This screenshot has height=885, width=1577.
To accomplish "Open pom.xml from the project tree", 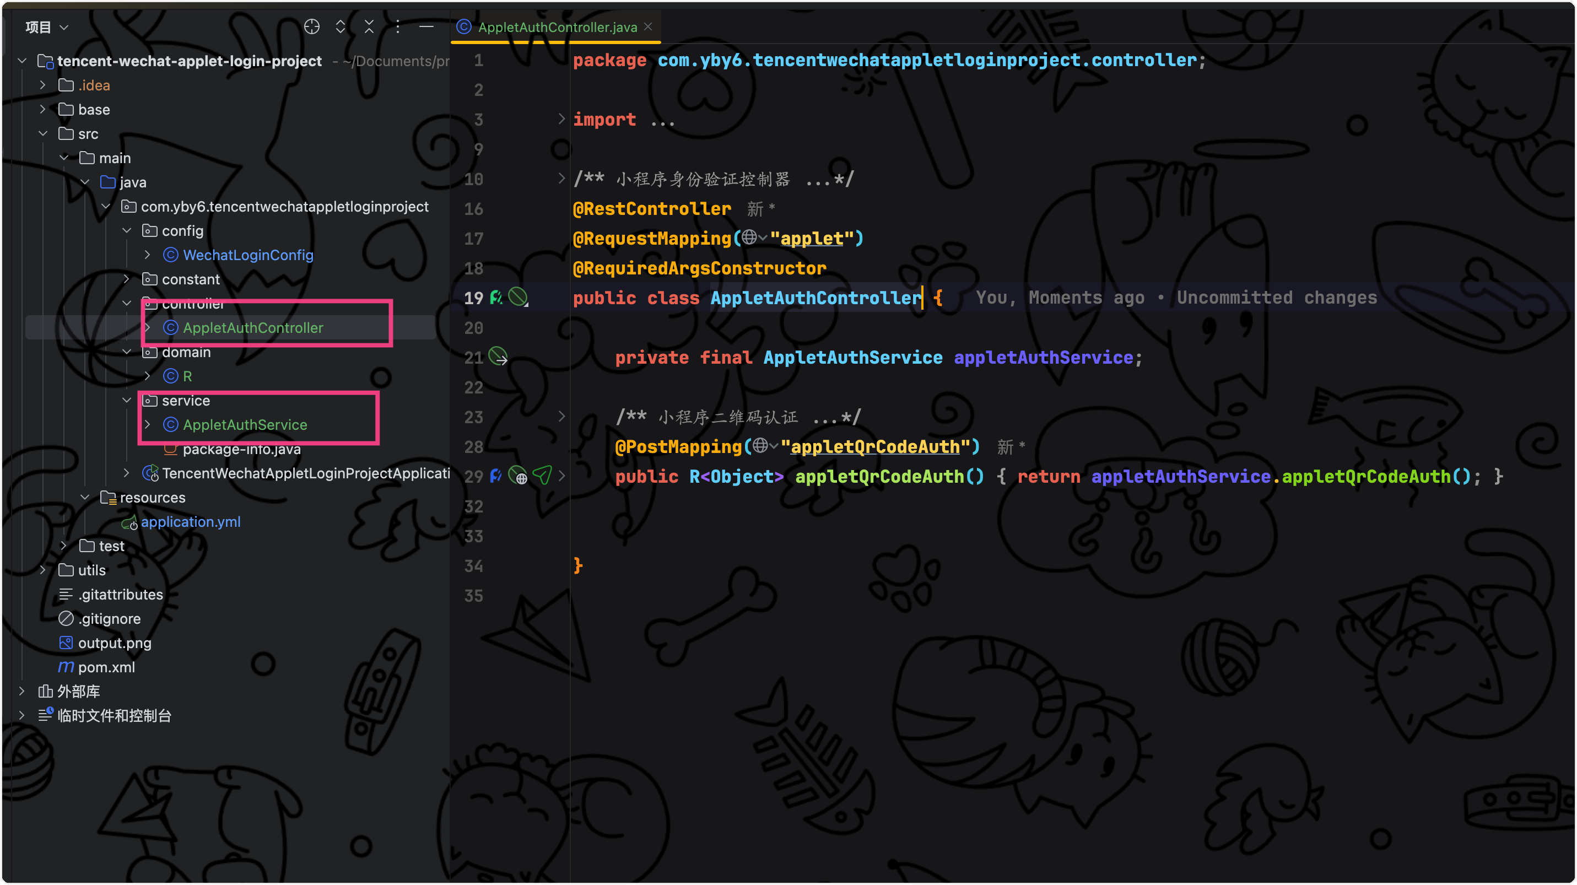I will tap(106, 667).
